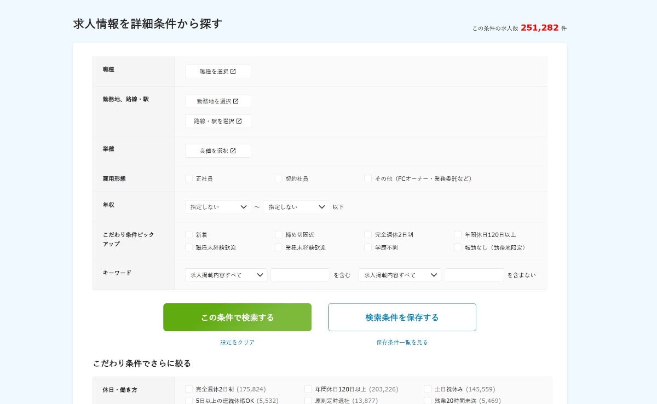This screenshot has width=657, height=404.
Task: Click the を含む keyword text field
Action: [x=300, y=275]
